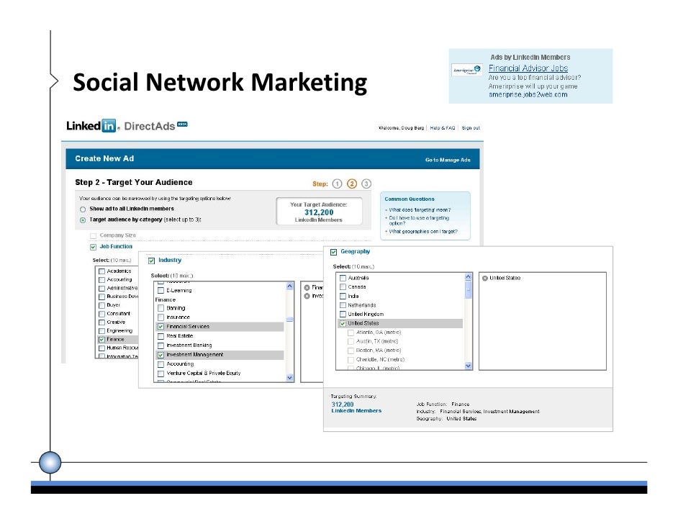Viewport: 678px width, 524px height.
Task: Uncheck the Geography category checkbox
Action: (333, 252)
